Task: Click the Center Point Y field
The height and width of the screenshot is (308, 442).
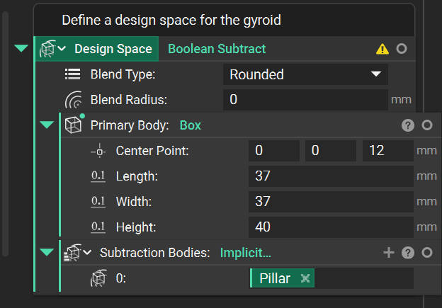Action: tap(331, 151)
